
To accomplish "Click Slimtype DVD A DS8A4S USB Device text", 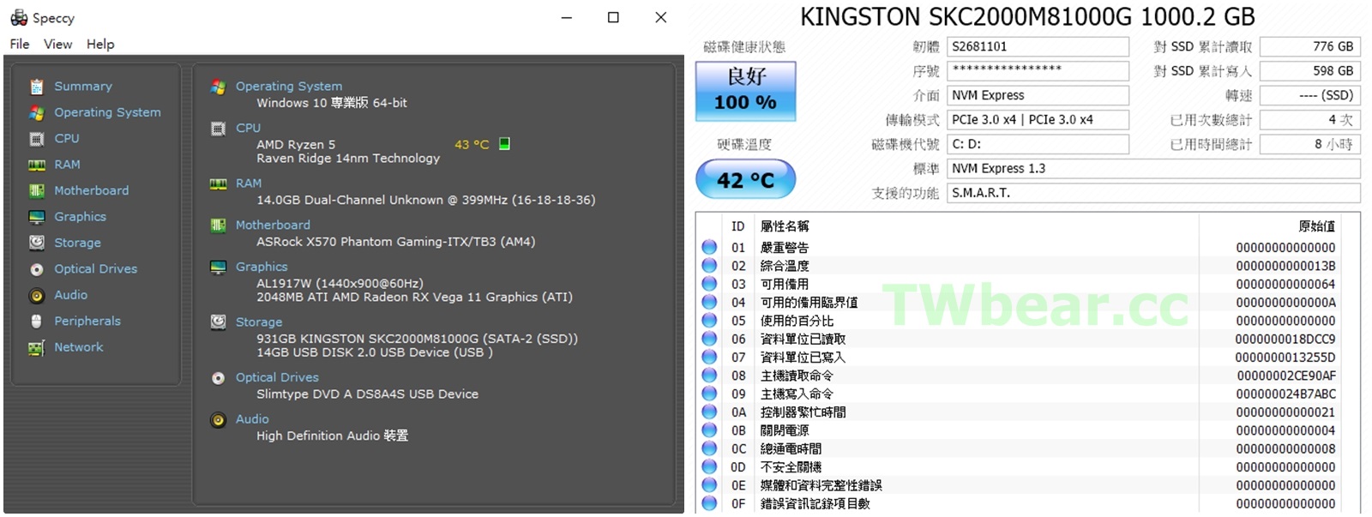I will [x=367, y=394].
